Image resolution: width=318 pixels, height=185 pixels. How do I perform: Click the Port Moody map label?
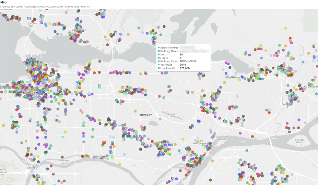pyautogui.click(x=233, y=78)
